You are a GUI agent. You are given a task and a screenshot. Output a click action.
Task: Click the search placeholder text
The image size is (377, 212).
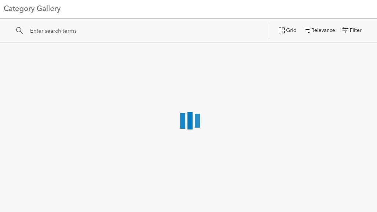tap(54, 31)
